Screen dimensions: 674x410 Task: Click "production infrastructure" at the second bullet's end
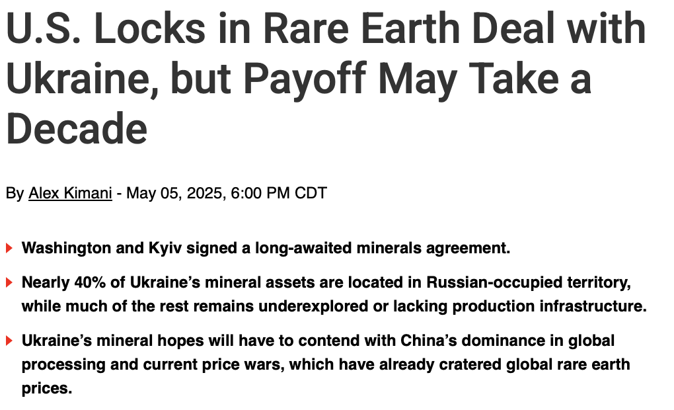click(549, 306)
